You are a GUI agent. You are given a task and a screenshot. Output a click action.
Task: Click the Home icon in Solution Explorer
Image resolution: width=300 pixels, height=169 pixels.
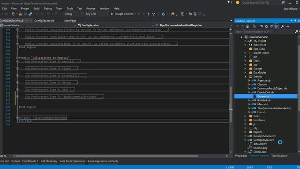click(247, 26)
